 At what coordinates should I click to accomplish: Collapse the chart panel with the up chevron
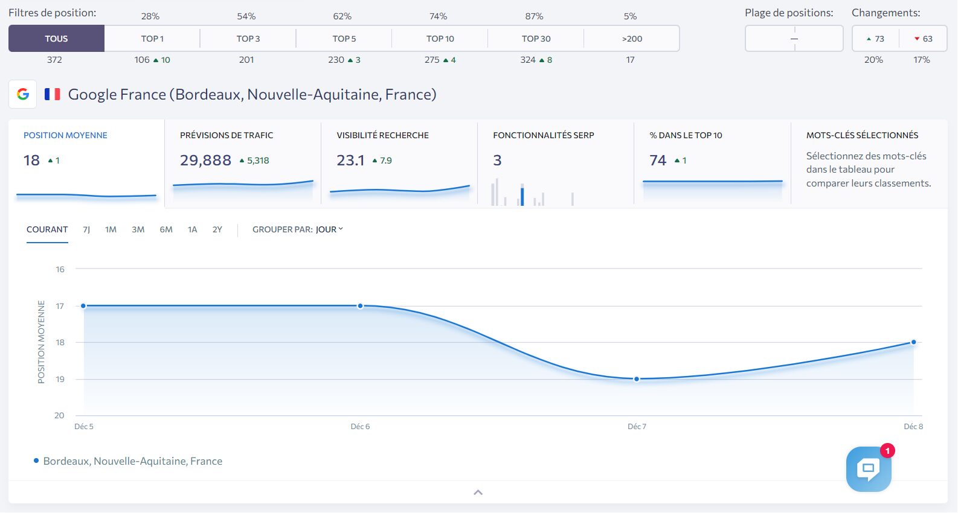[478, 492]
